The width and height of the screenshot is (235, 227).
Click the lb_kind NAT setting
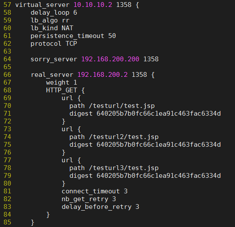coord(52,28)
